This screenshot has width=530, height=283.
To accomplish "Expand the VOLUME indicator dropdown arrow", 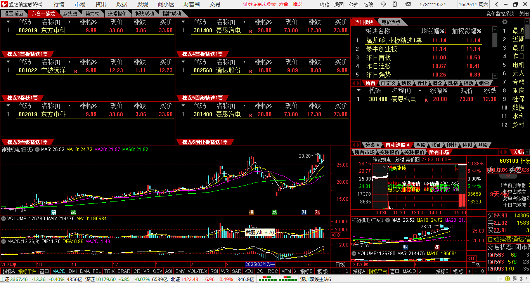I will point(3,219).
